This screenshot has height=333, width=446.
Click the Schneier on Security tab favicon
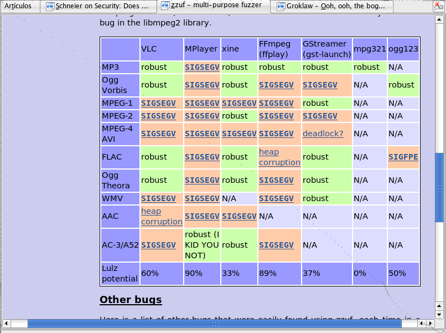point(50,6)
